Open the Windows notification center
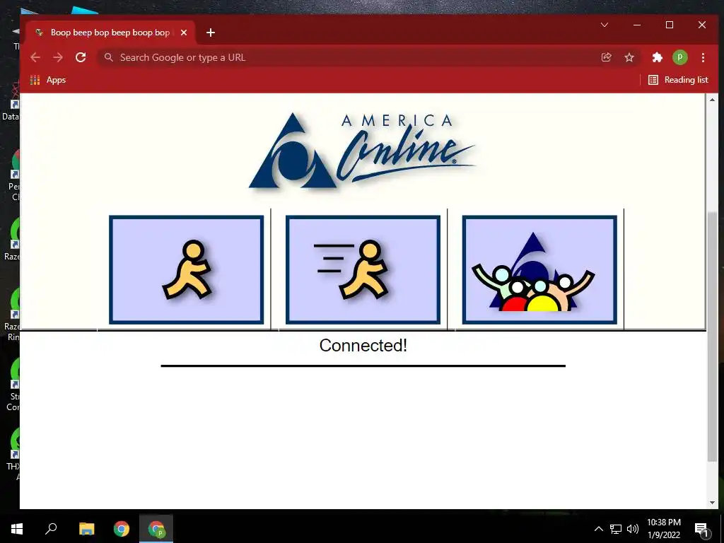The height and width of the screenshot is (543, 724). point(701,530)
